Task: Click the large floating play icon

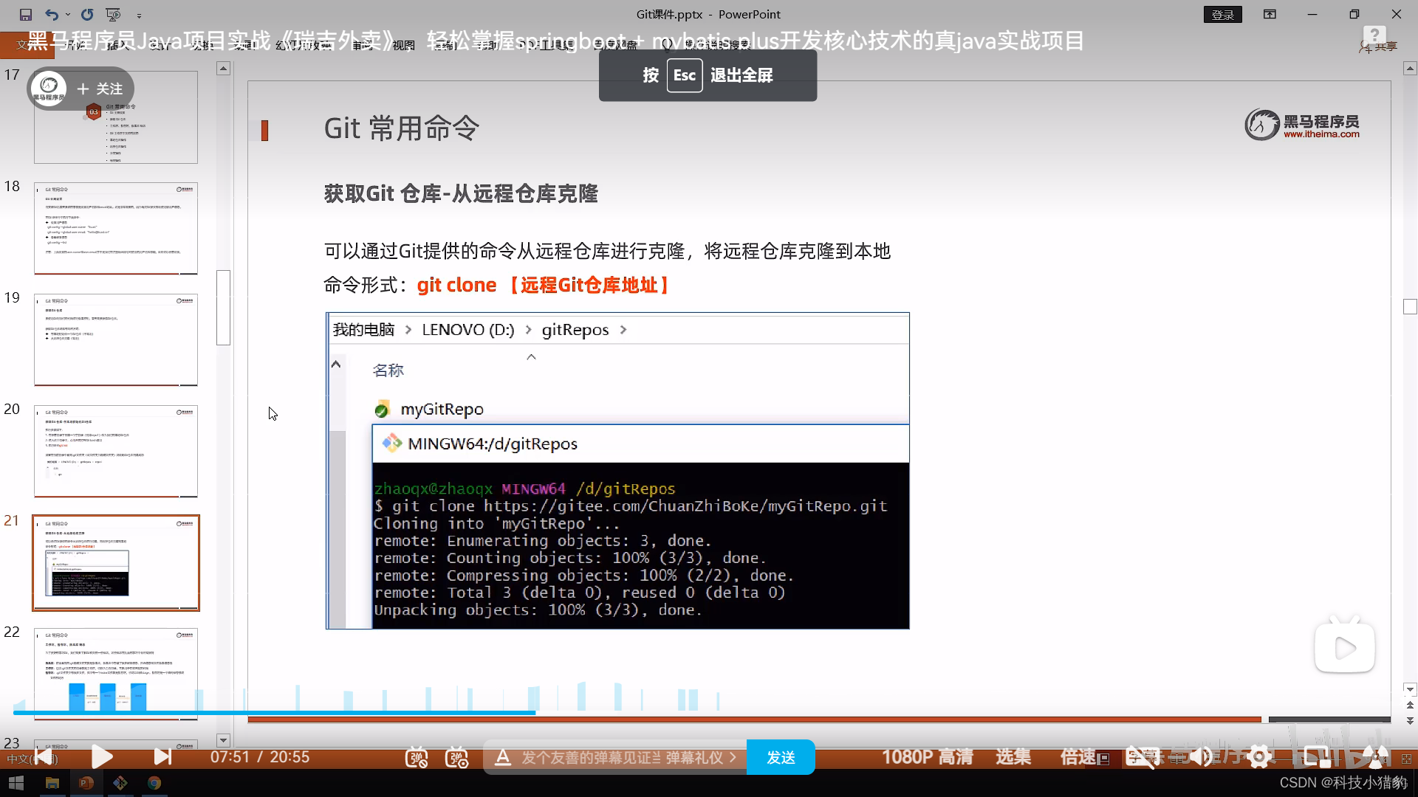Action: point(1344,648)
